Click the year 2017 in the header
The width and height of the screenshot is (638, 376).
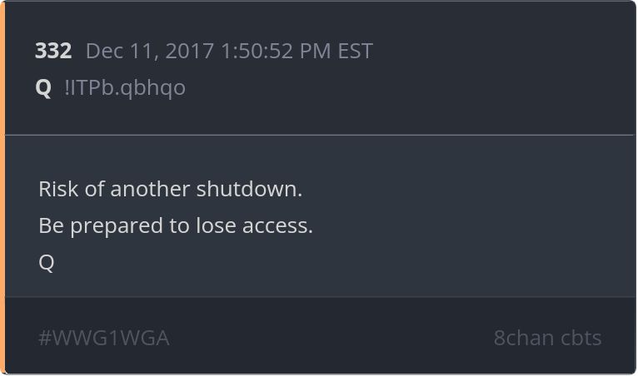pyautogui.click(x=190, y=52)
